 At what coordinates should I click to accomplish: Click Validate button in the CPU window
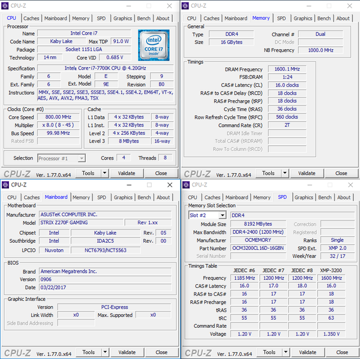(x=127, y=173)
